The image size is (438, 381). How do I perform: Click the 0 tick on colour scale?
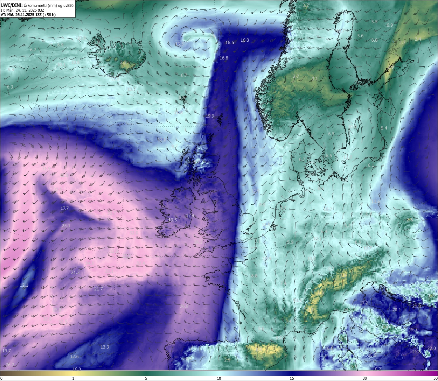[x=1, y=378]
